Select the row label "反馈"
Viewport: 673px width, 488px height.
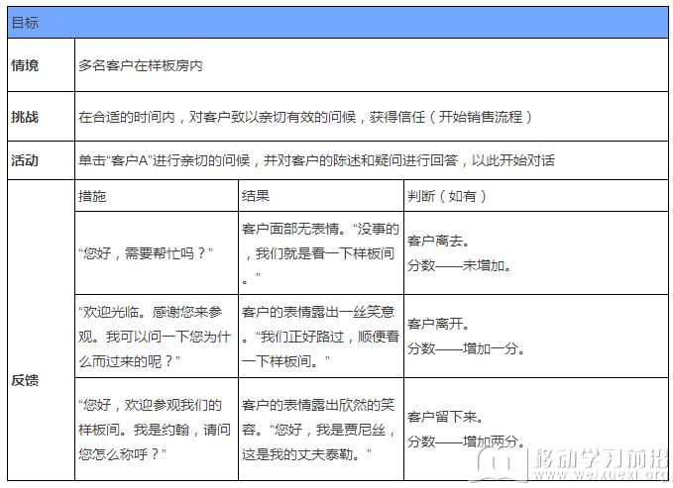[x=25, y=380]
